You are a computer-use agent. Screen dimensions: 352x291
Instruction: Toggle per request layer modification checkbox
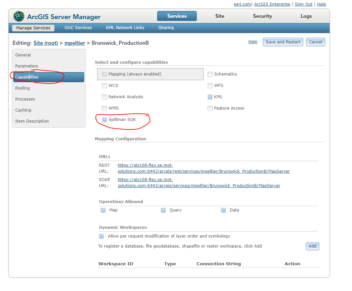tap(102, 236)
